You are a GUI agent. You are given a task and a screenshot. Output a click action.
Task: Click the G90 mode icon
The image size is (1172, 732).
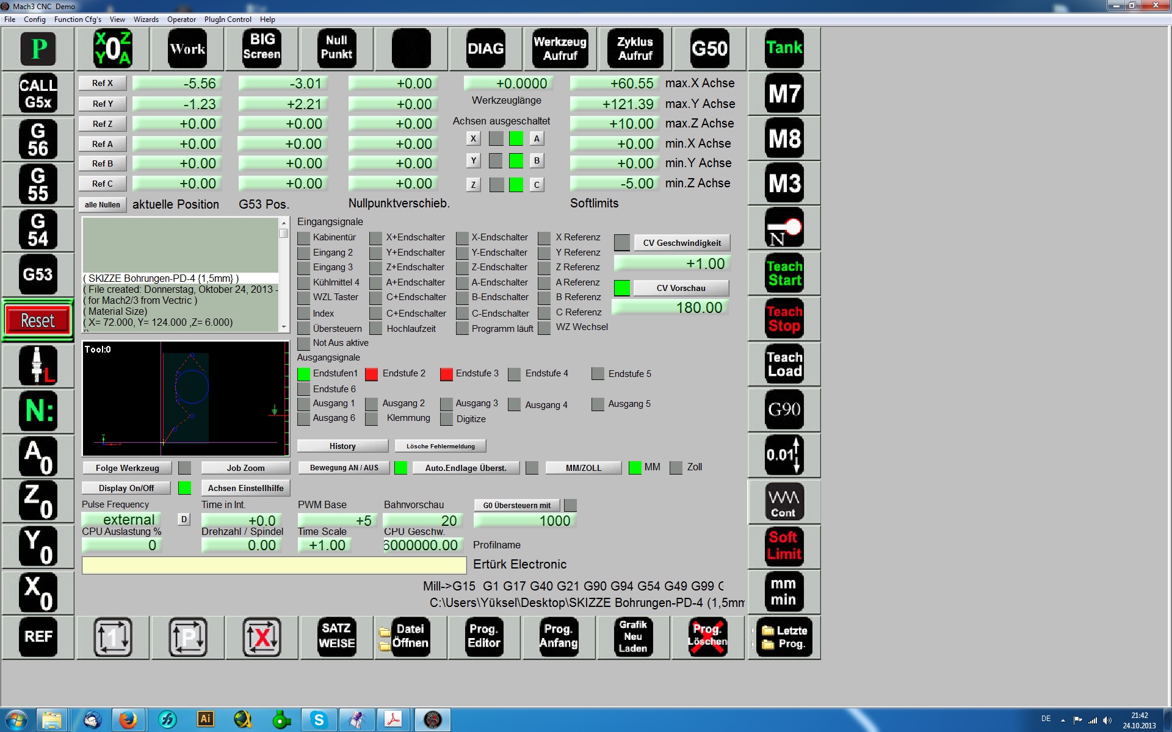pyautogui.click(x=784, y=409)
